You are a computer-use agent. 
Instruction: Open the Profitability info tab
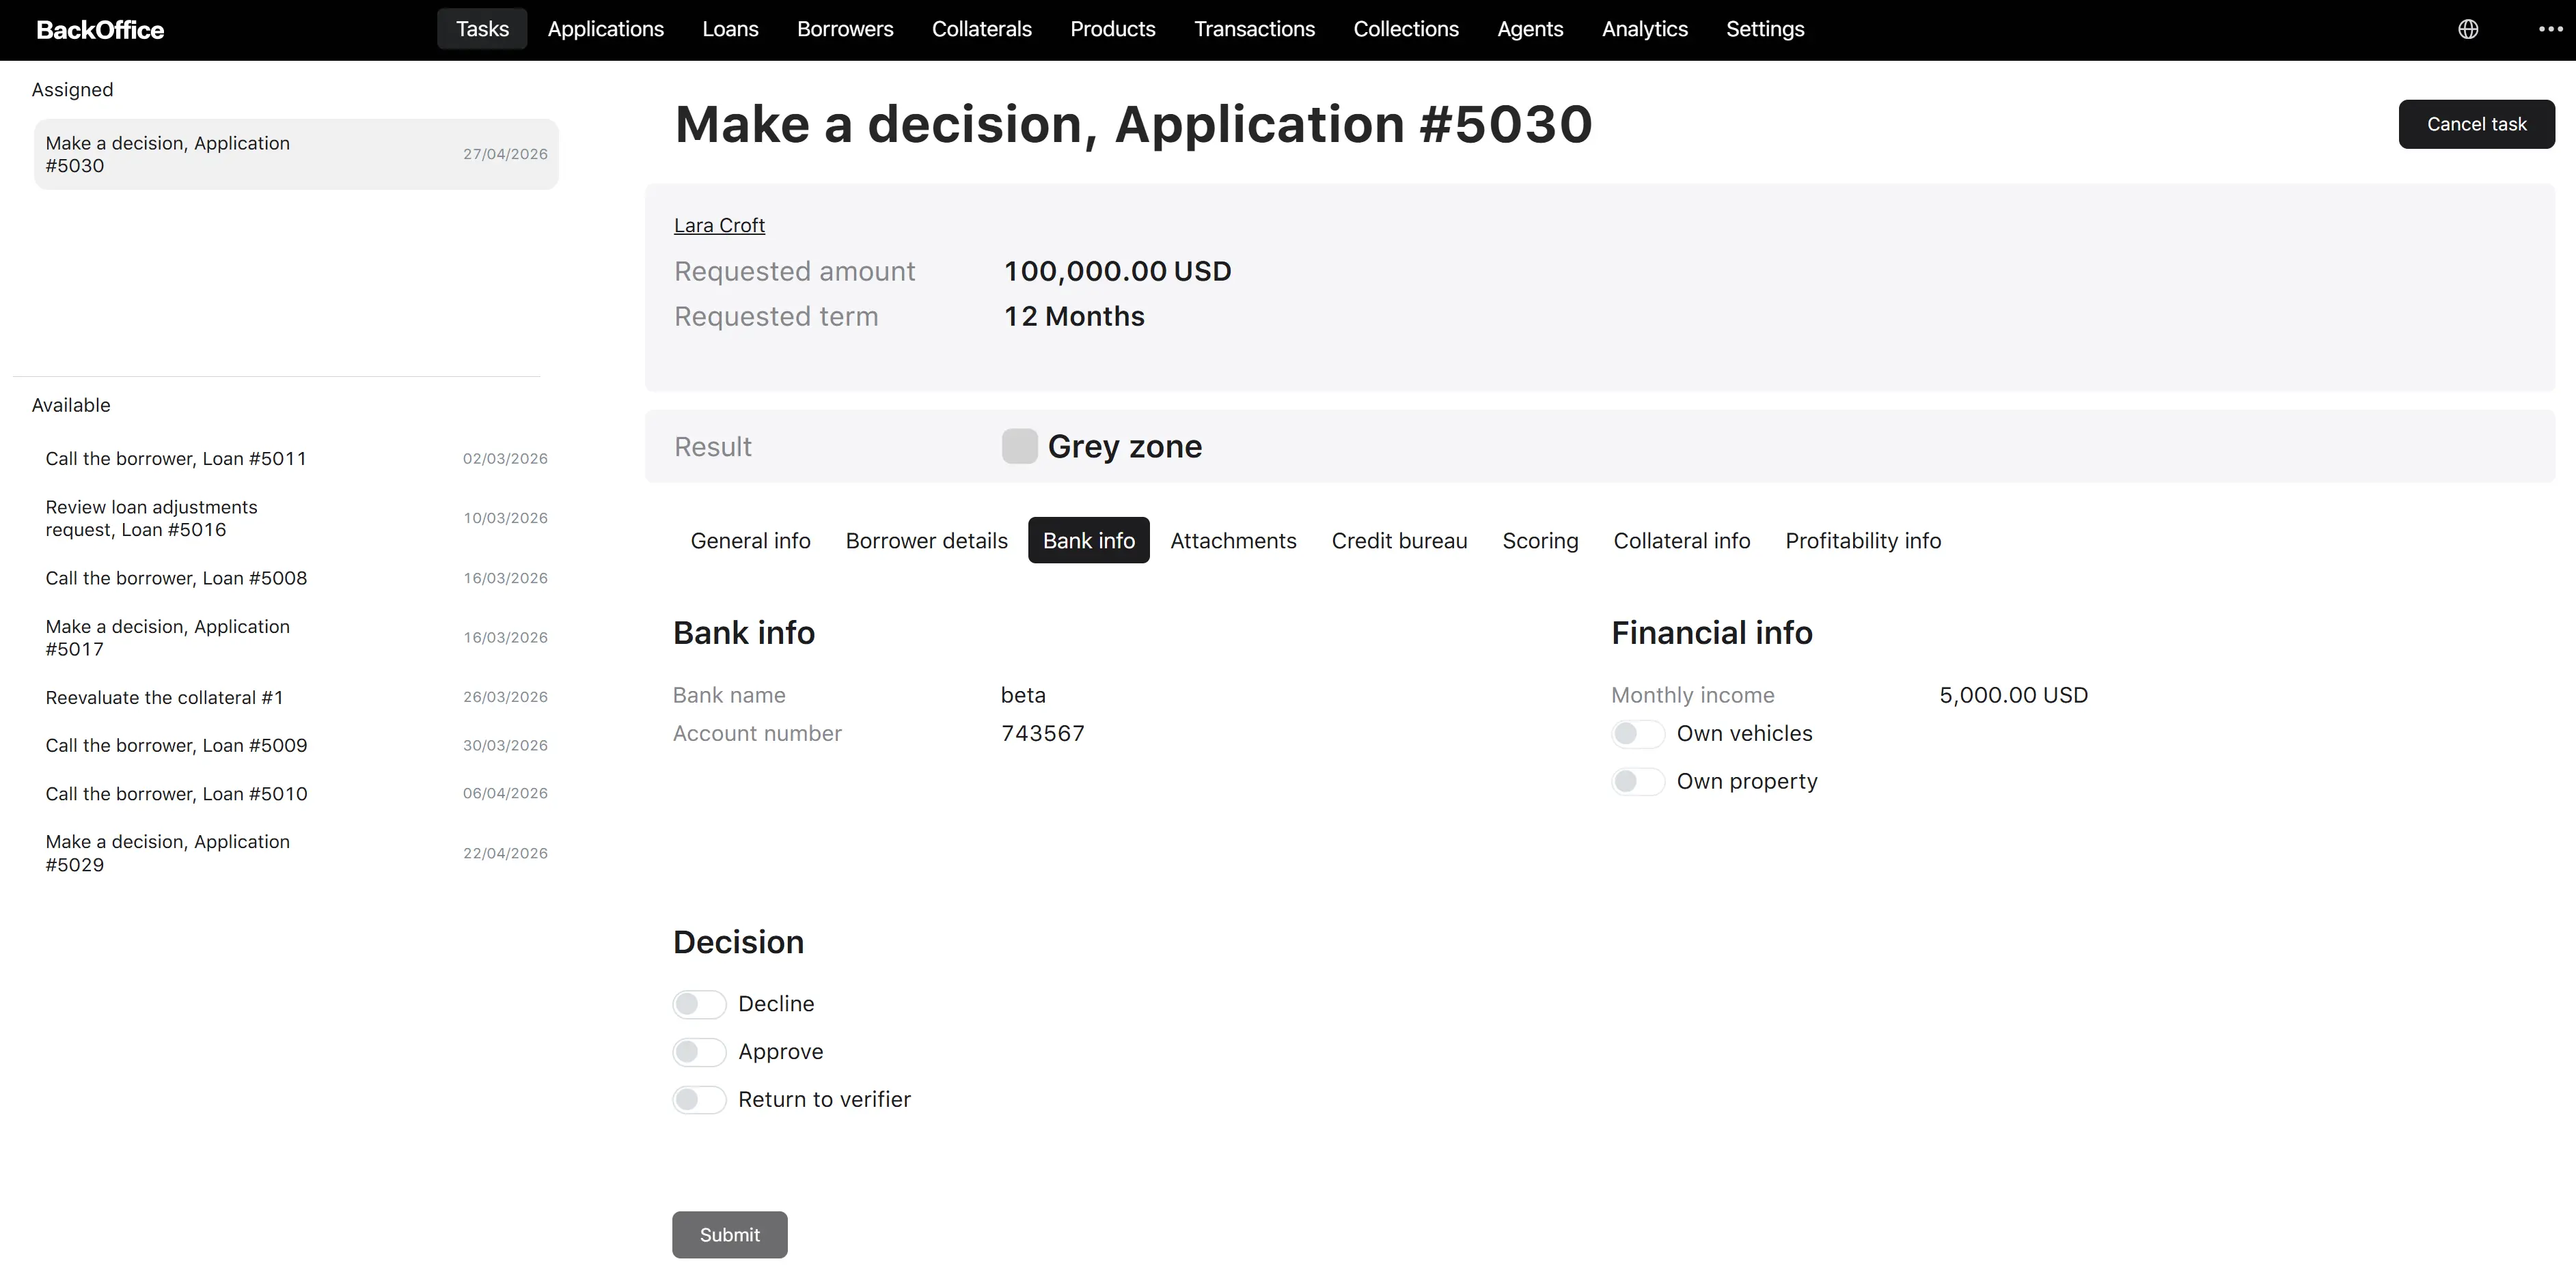coord(1863,541)
